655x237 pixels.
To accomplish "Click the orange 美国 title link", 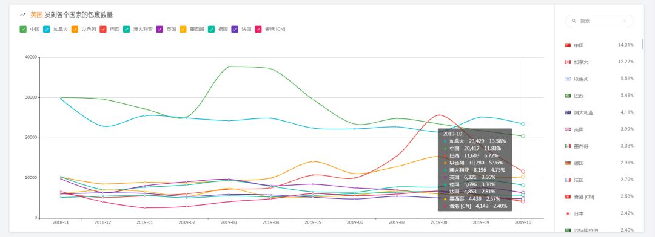I will tap(36, 15).
